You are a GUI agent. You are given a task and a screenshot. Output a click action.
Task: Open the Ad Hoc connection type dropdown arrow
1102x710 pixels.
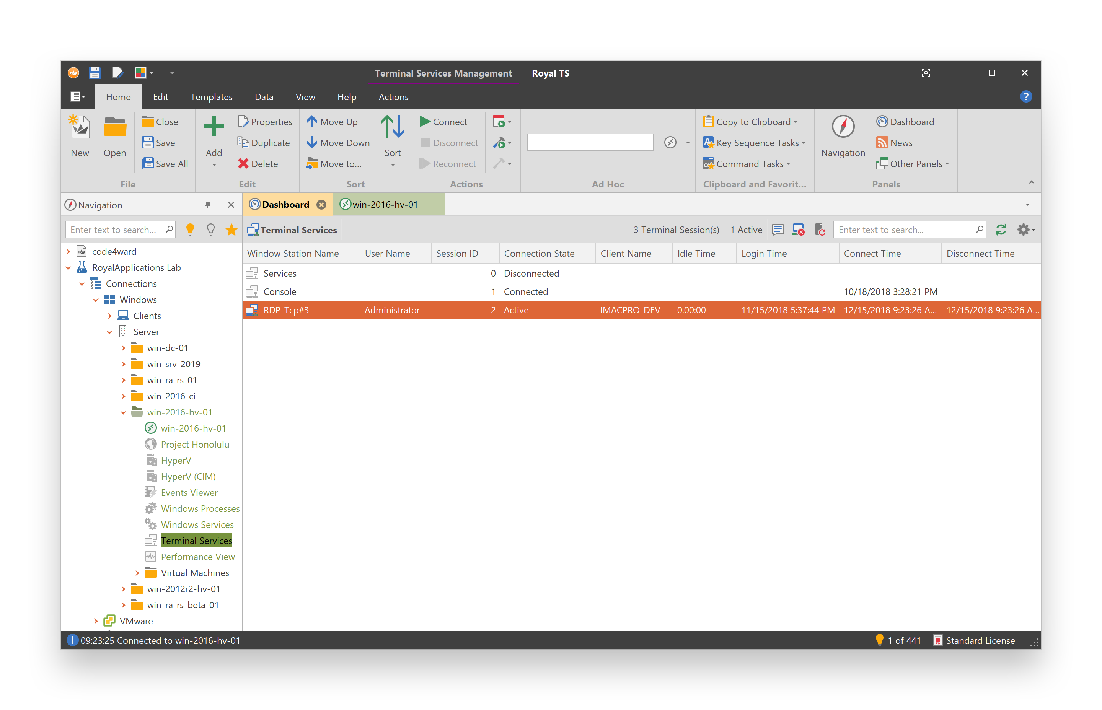[688, 143]
